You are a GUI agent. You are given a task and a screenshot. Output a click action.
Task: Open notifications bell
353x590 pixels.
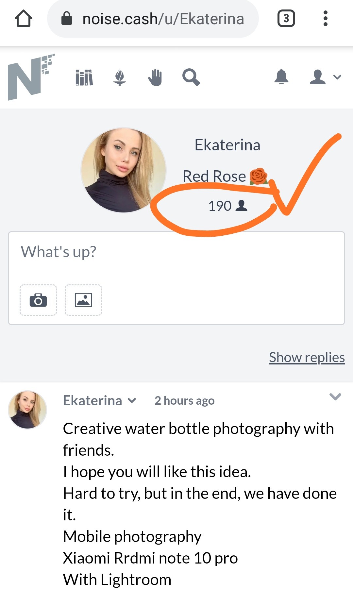tap(281, 77)
